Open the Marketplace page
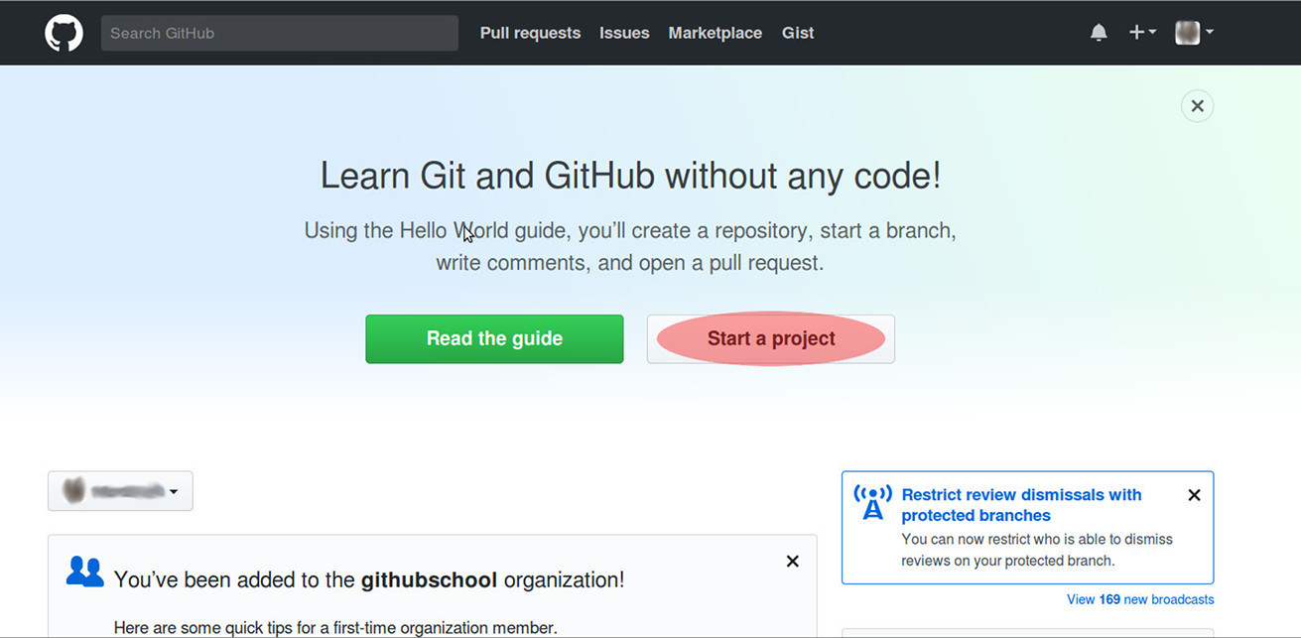1301x638 pixels. coord(715,33)
